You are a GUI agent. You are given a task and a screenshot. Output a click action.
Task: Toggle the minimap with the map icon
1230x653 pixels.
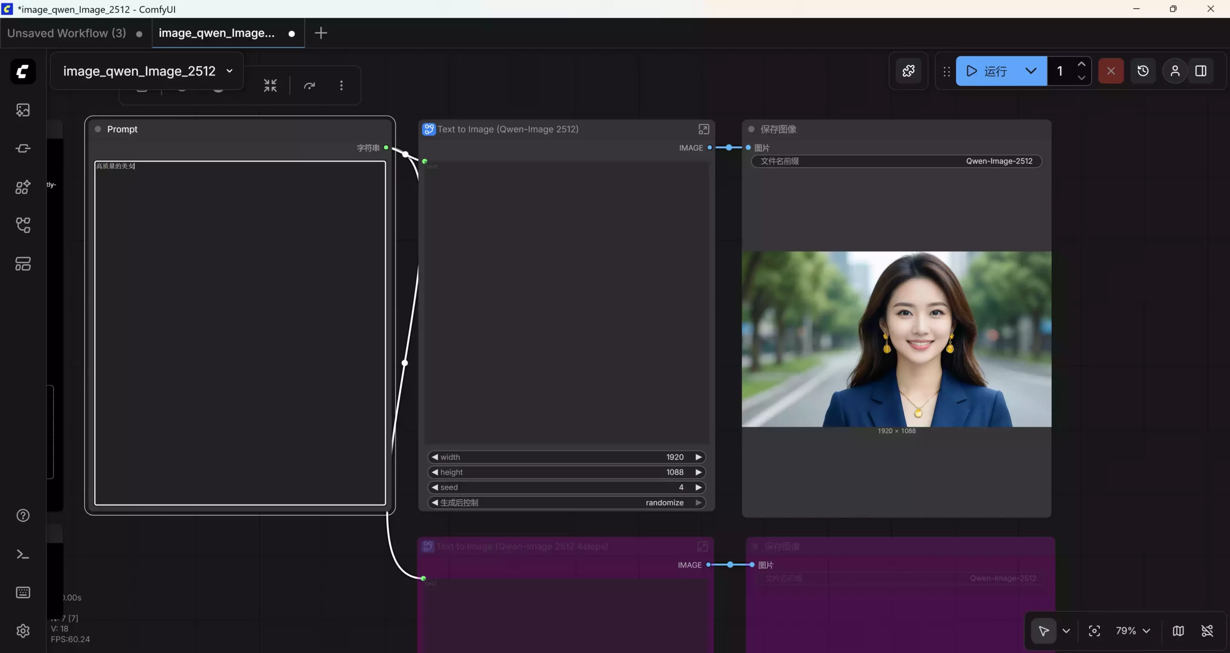tap(1179, 631)
